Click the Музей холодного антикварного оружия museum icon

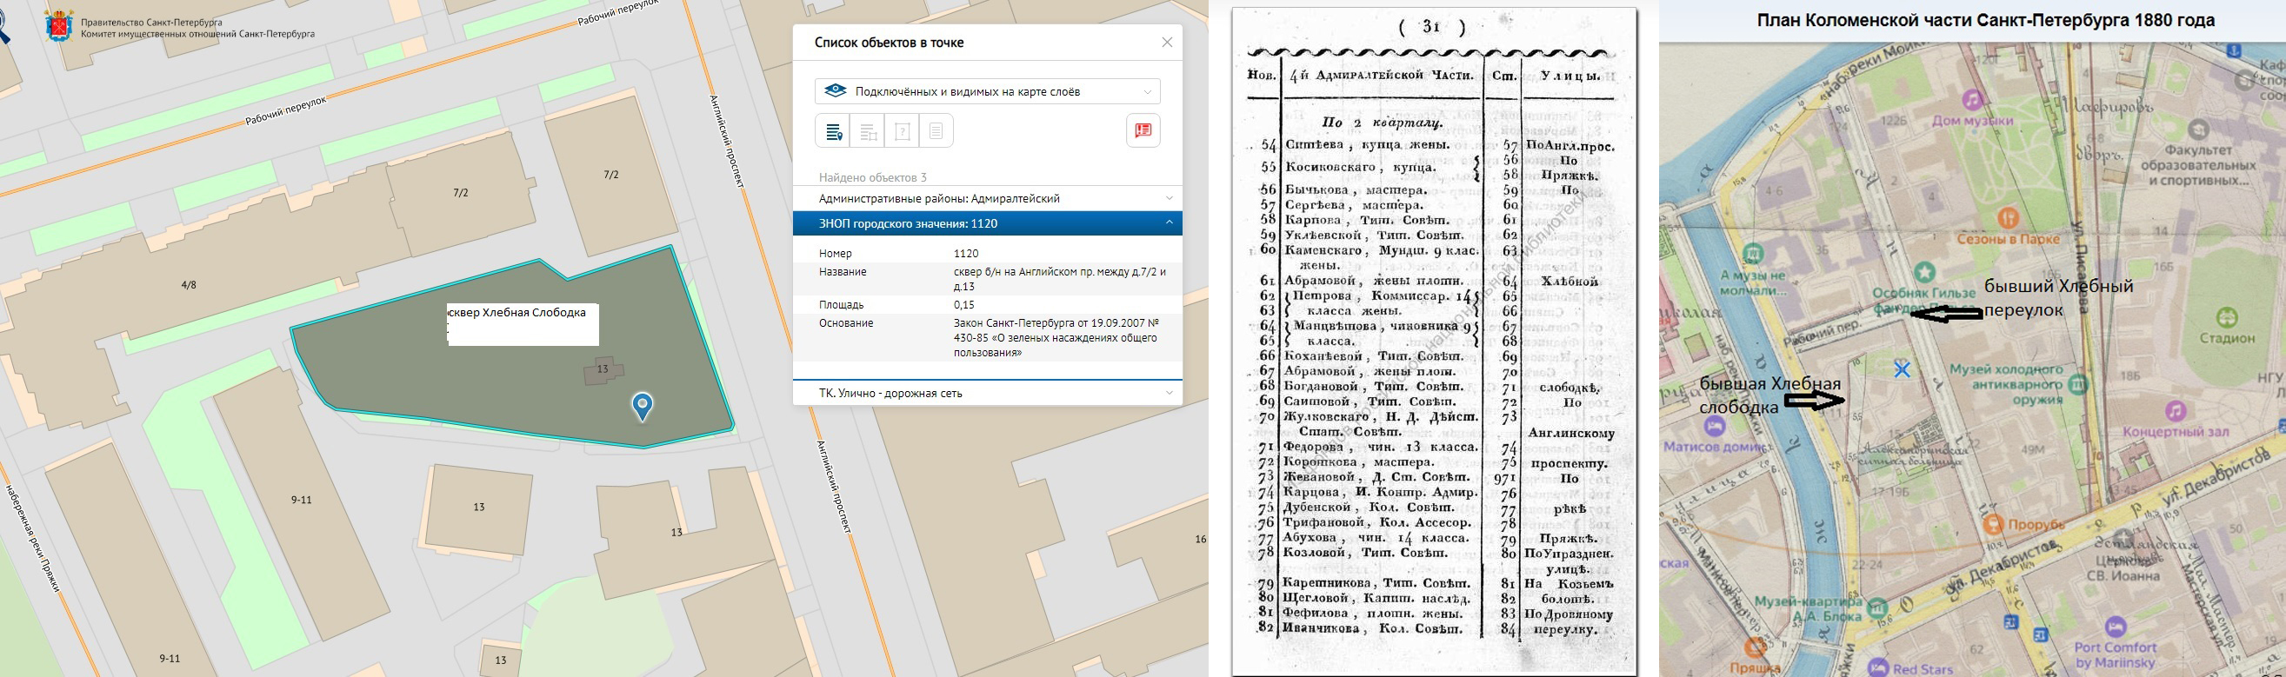pos(2076,384)
